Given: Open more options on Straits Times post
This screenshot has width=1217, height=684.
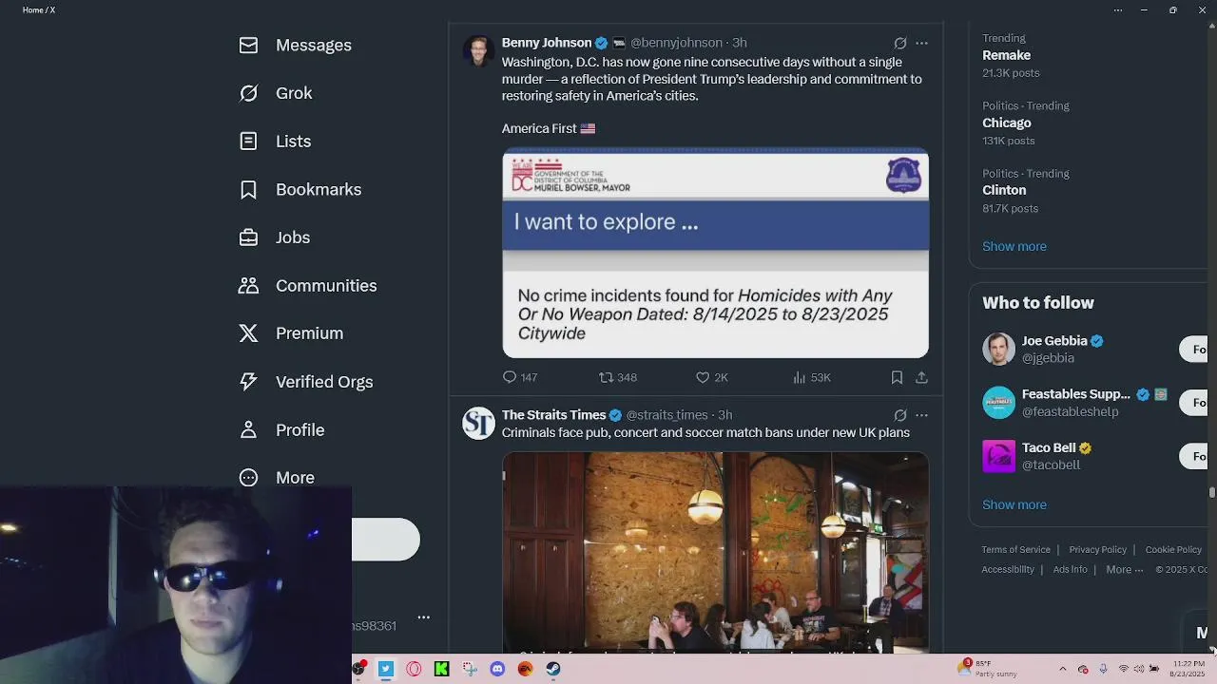Looking at the screenshot, I should point(921,415).
